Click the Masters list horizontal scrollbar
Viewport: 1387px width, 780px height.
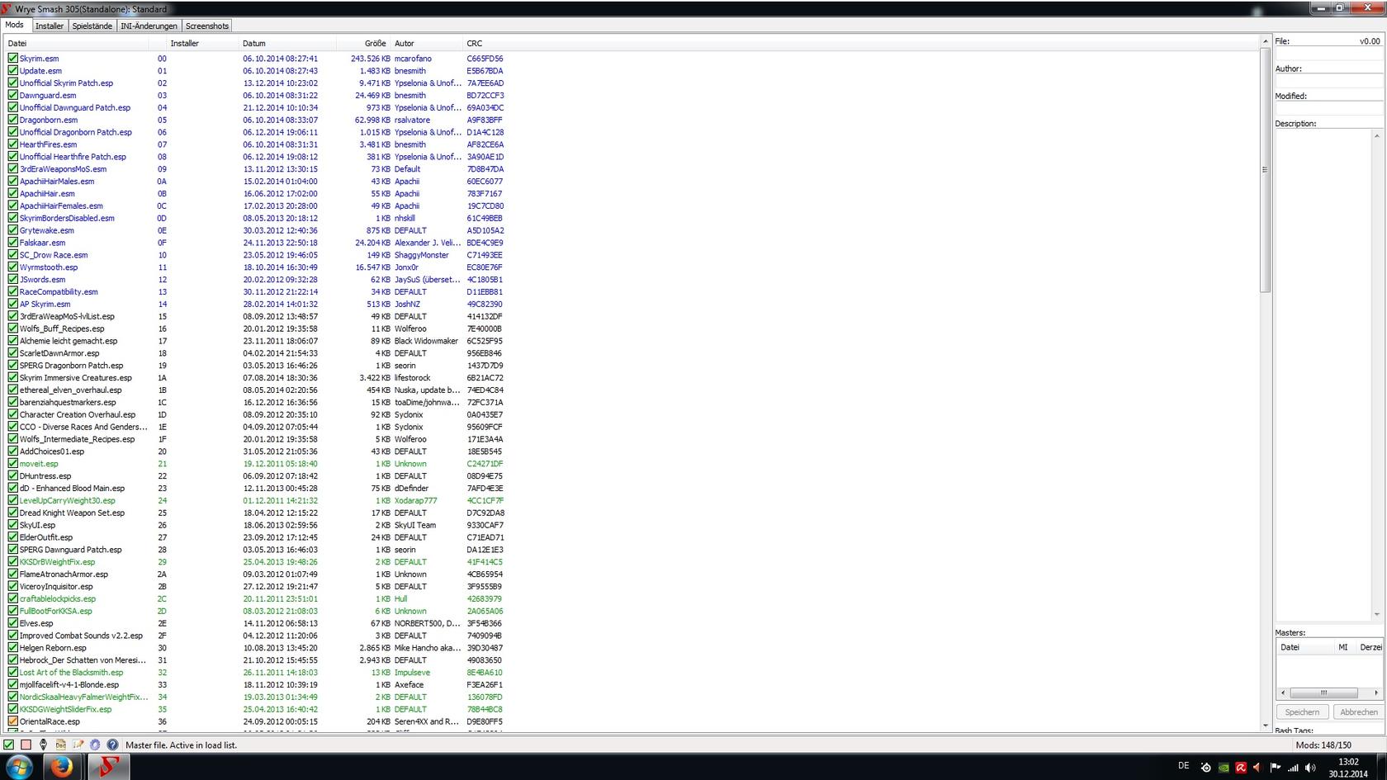click(1323, 693)
